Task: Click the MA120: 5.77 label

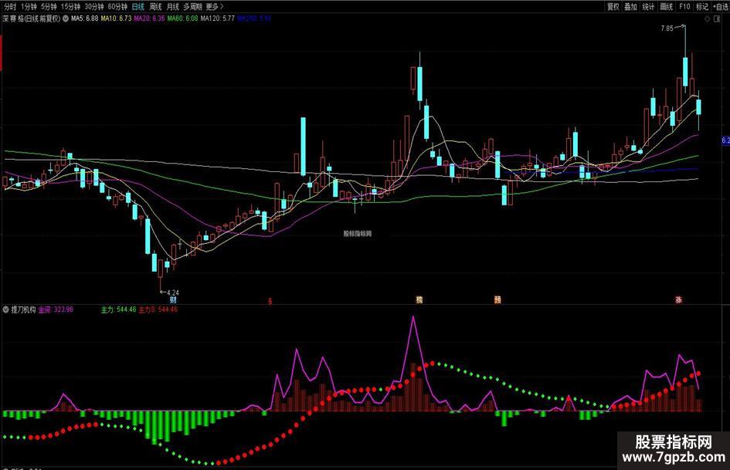Action: pos(217,19)
